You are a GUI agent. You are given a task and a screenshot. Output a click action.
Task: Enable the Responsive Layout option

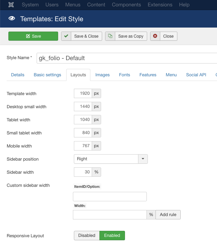pos(112,236)
